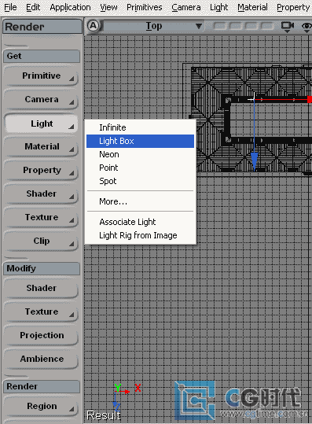312x424 pixels.
Task: Click the Projection button
Action: point(42,335)
